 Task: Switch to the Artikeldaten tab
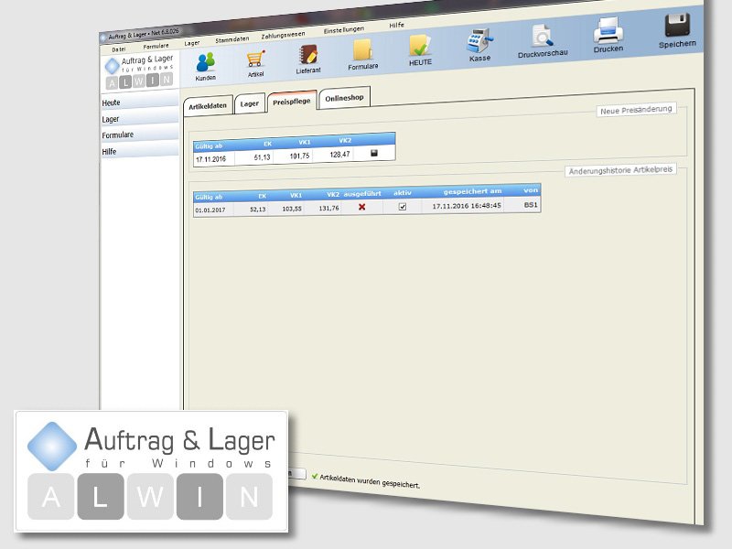tap(208, 106)
